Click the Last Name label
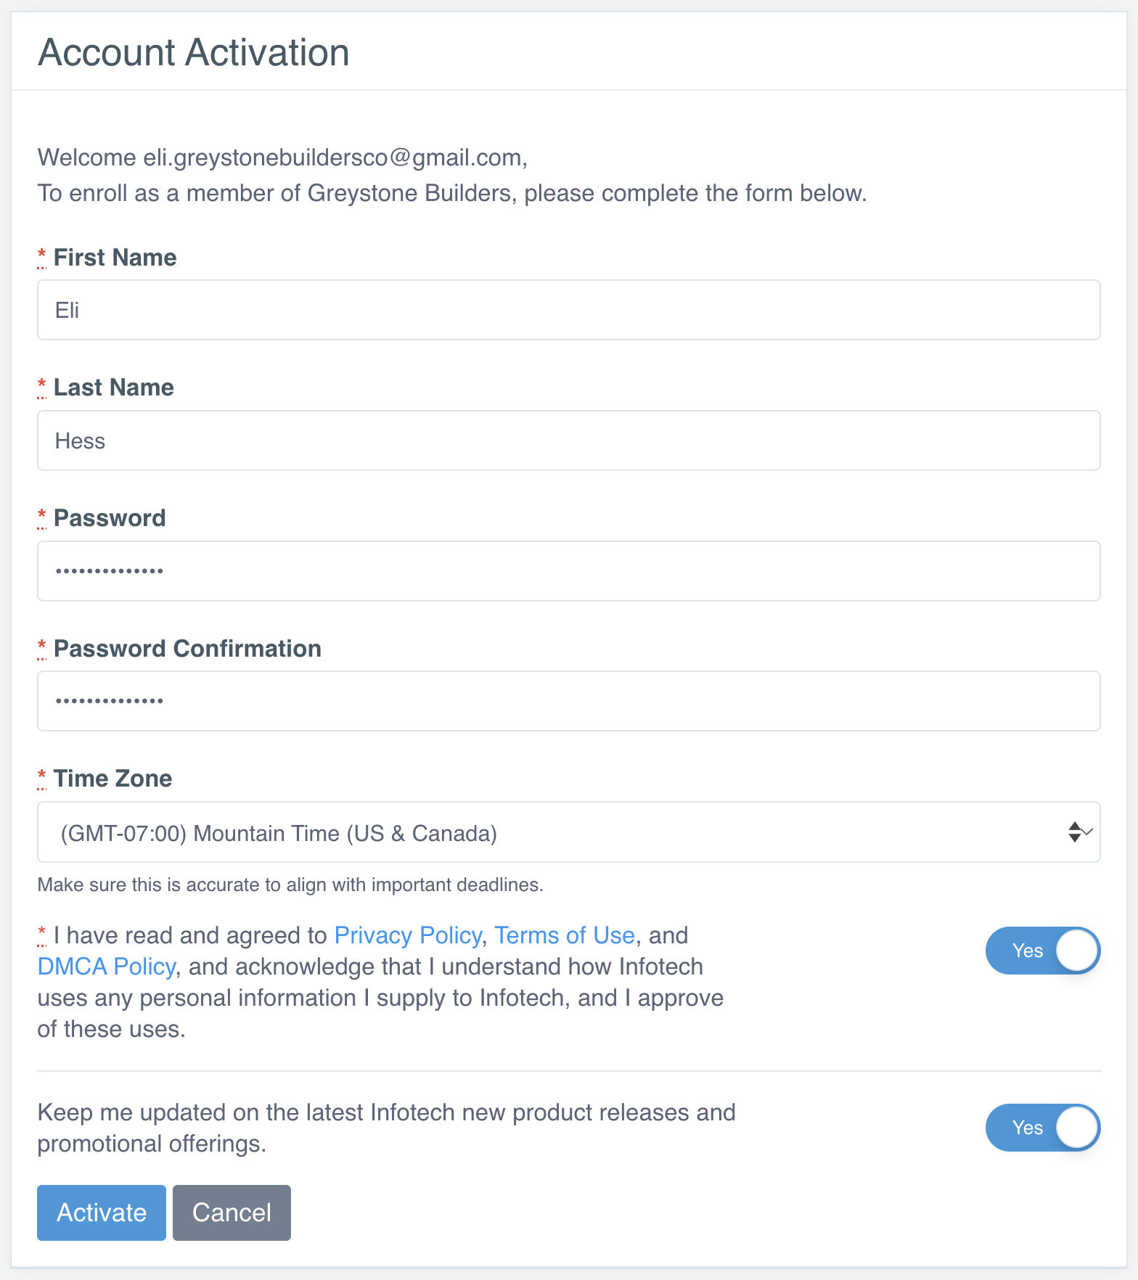 click(x=113, y=387)
